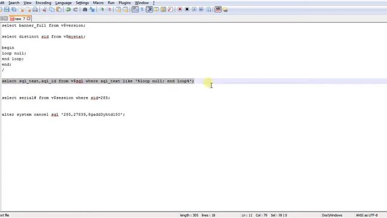Click 'length : 305' in status bar
This screenshot has height=218, width=387.
point(189,216)
